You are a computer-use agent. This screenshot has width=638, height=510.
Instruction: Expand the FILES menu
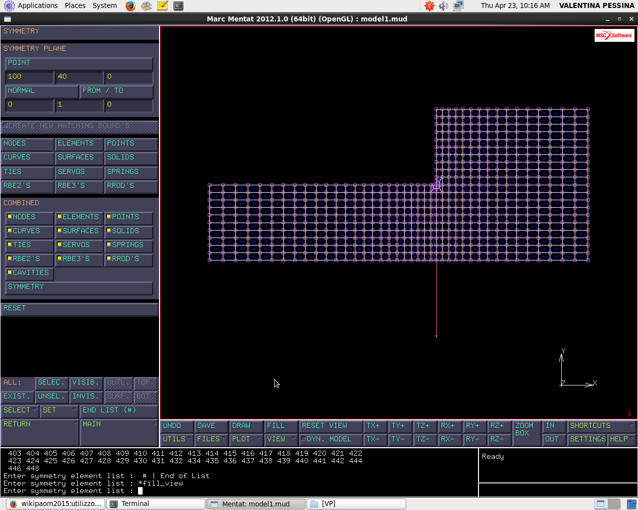coord(211,439)
